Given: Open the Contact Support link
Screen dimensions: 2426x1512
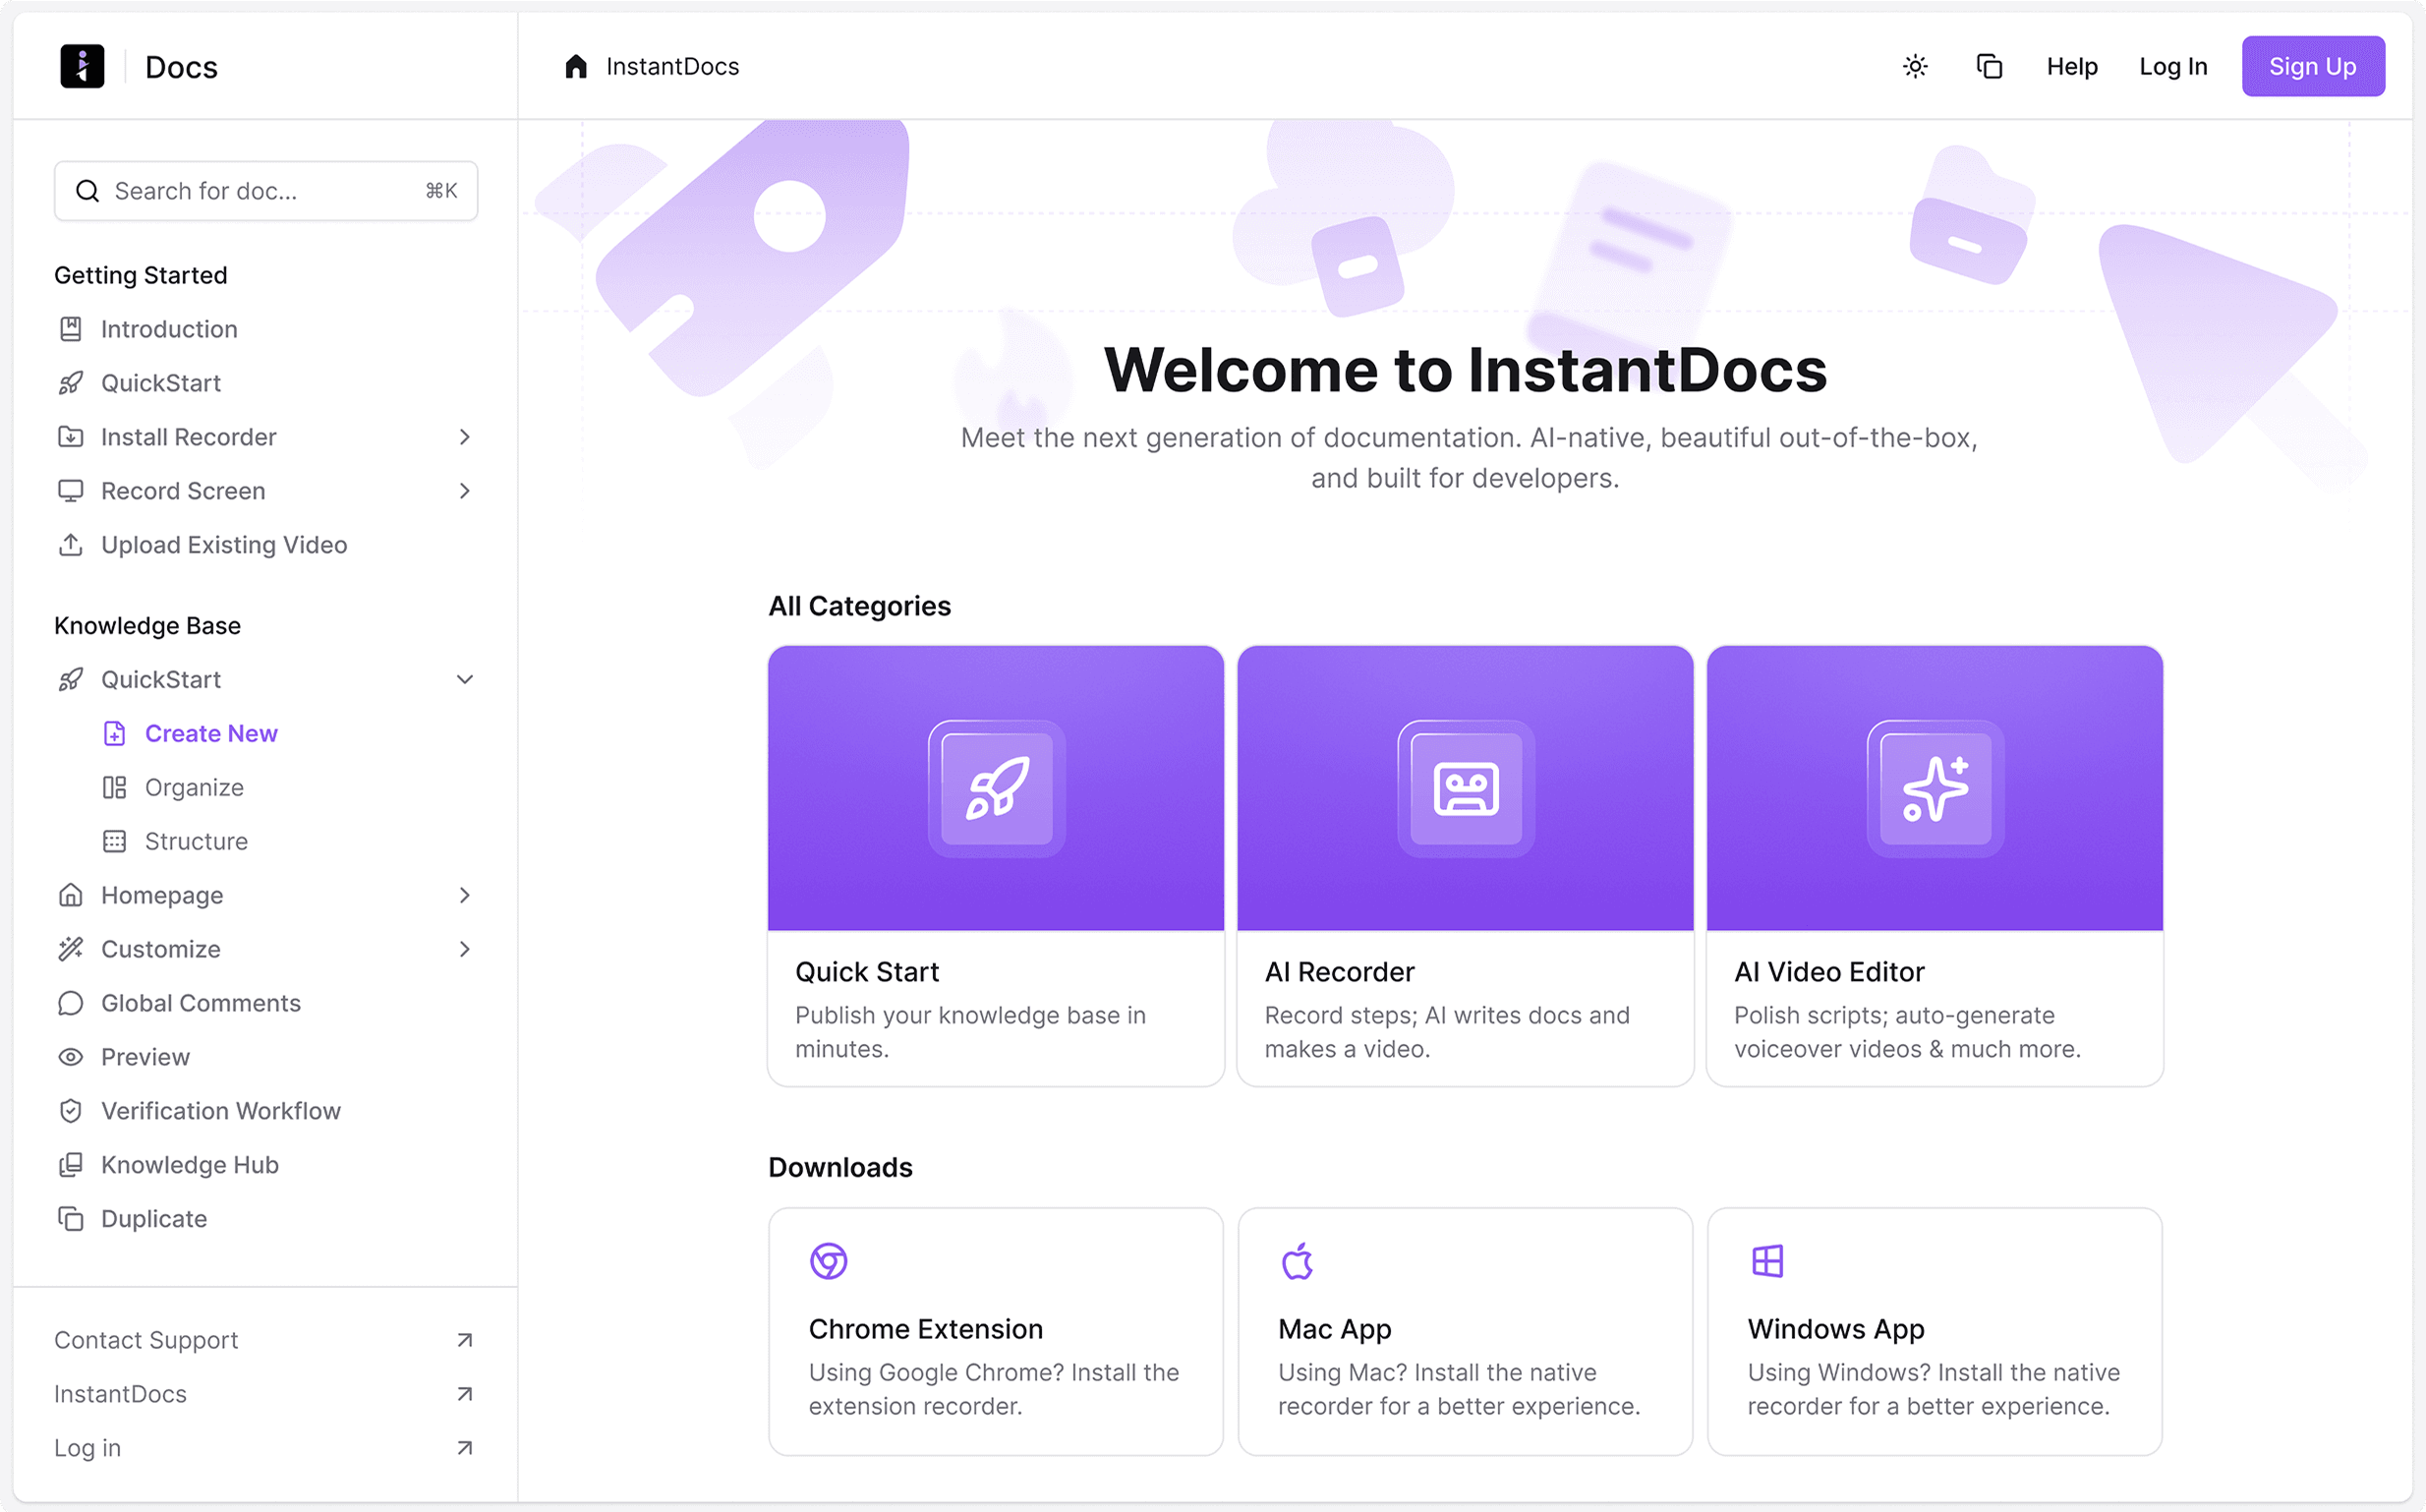Looking at the screenshot, I should [x=145, y=1340].
